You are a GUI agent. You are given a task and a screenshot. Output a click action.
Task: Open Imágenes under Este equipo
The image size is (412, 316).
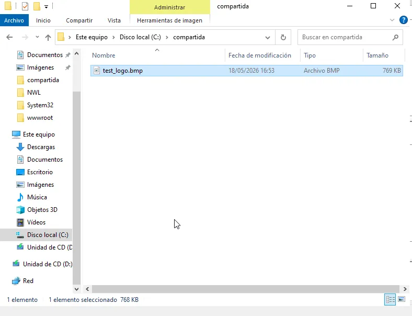click(x=40, y=185)
